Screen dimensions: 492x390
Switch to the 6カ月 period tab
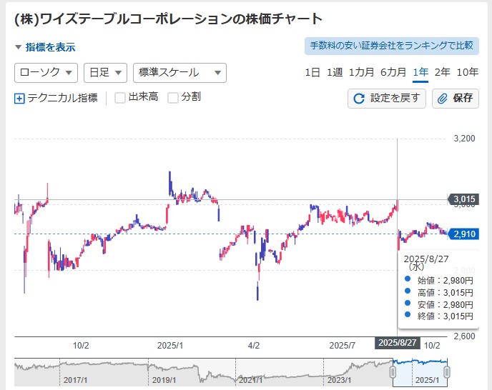pyautogui.click(x=393, y=72)
